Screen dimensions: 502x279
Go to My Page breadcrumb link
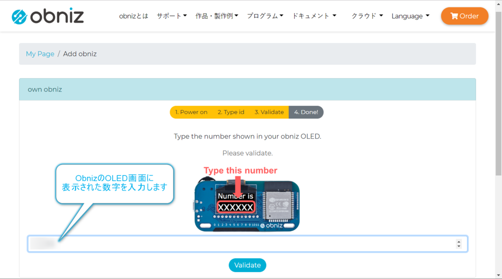point(40,54)
